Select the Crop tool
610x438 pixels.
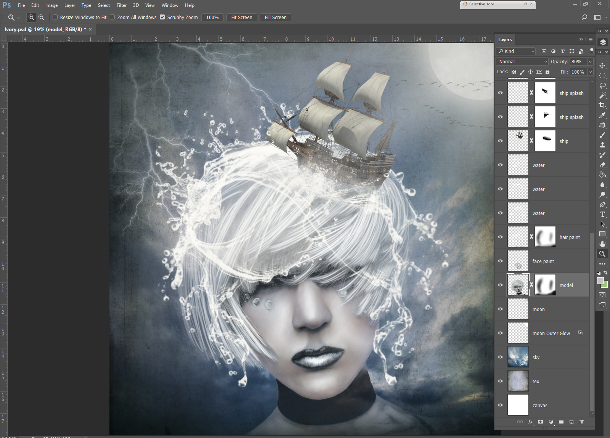[602, 105]
